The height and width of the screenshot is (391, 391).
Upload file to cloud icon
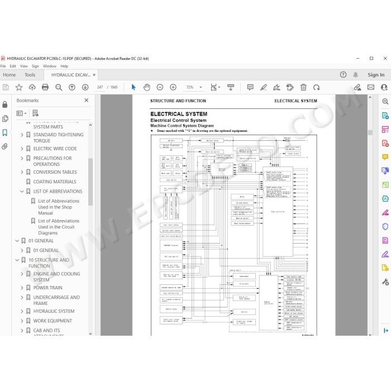[32, 87]
